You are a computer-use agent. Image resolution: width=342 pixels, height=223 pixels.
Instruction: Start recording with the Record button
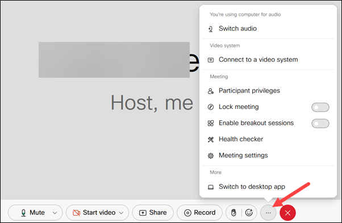[x=199, y=213]
